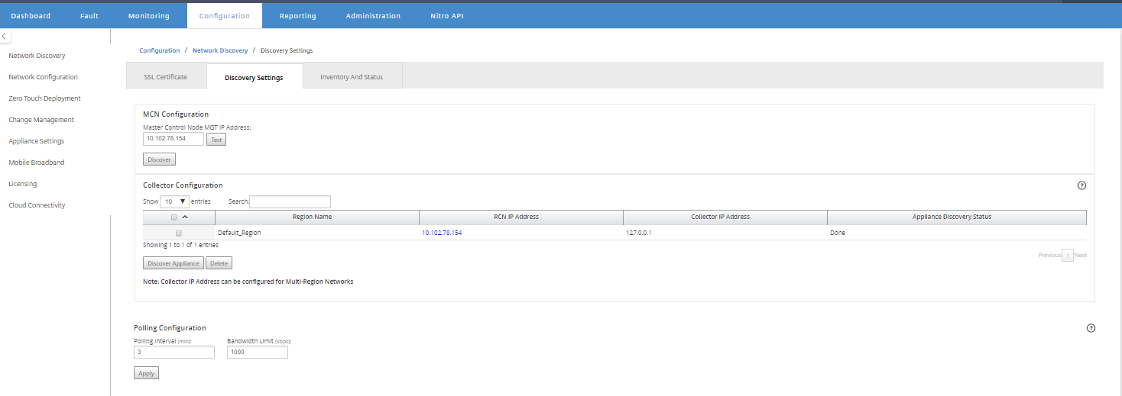Image resolution: width=1122 pixels, height=396 pixels.
Task: Select Collector IP 127.0.0.1 cell
Action: (639, 233)
